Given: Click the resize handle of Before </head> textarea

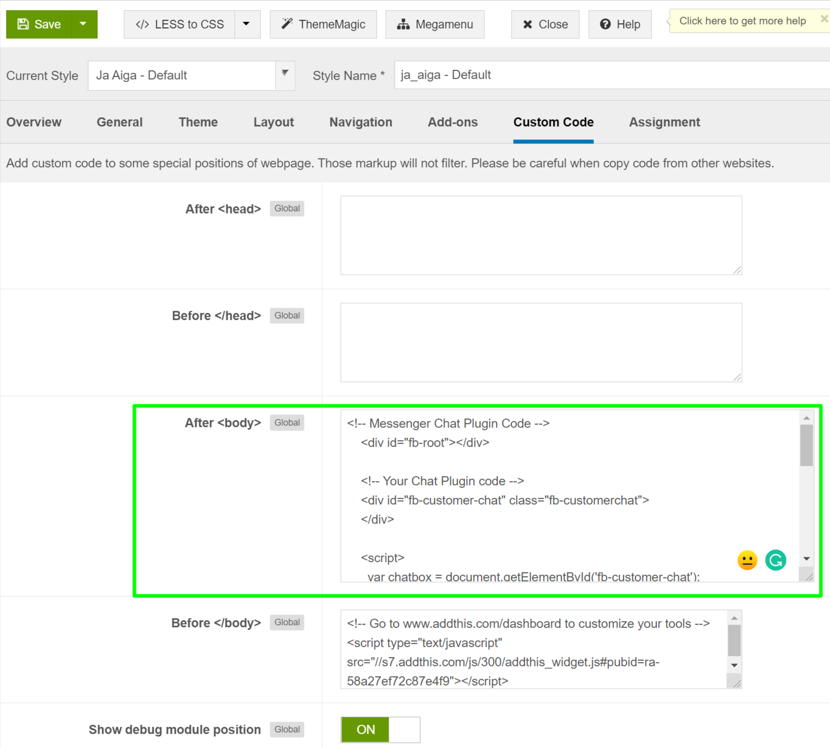Looking at the screenshot, I should click(x=737, y=378).
